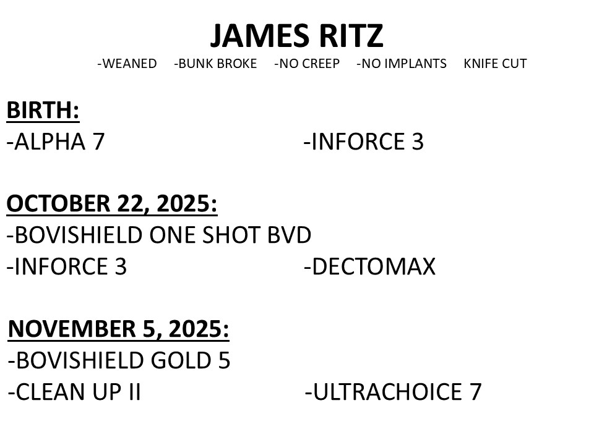Click the -NO IMPLANTS text
The image size is (594, 445).
click(x=402, y=64)
